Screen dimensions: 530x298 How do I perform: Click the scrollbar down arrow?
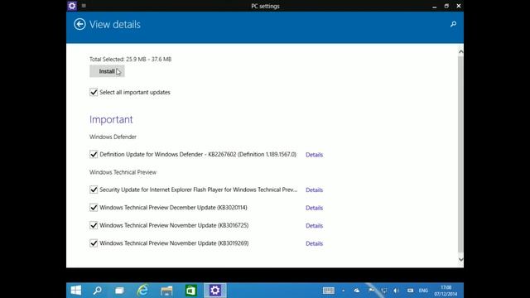tap(460, 259)
